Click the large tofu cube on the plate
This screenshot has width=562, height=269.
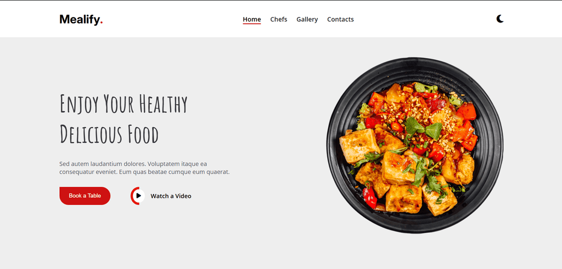pos(359,146)
